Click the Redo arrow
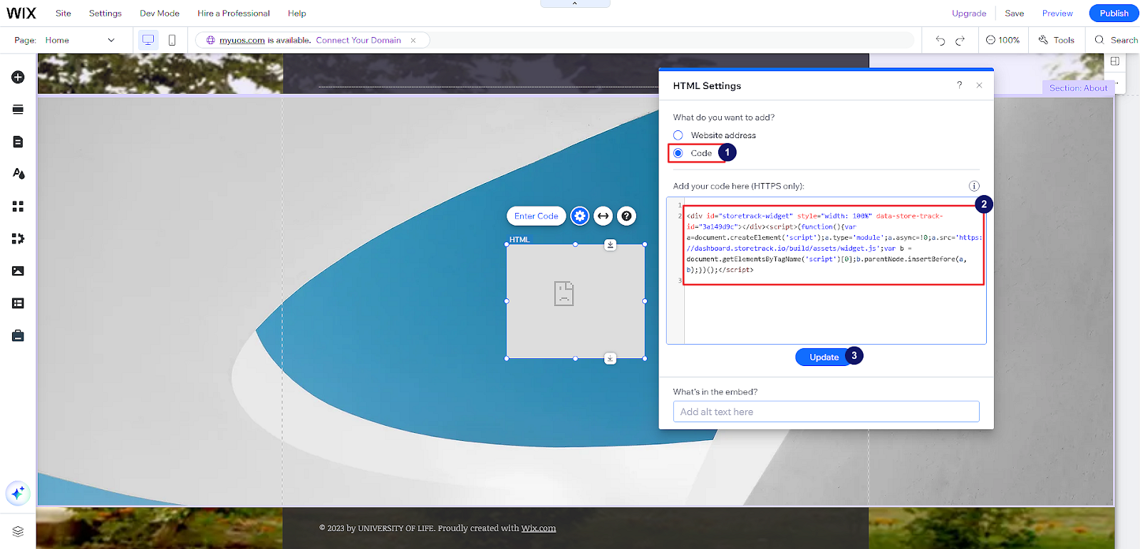The height and width of the screenshot is (549, 1140). click(960, 41)
